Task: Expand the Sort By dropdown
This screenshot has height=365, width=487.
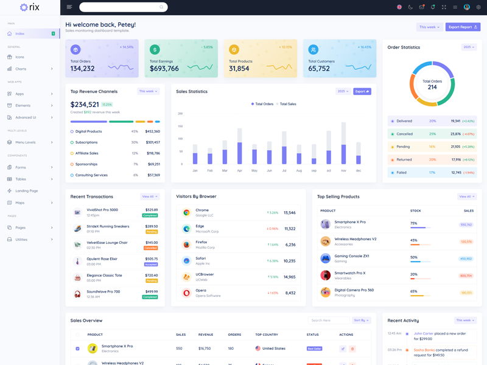Action: click(361, 320)
